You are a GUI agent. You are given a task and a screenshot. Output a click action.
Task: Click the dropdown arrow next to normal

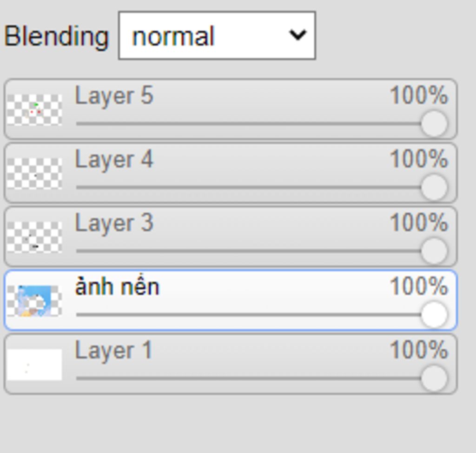click(x=297, y=35)
